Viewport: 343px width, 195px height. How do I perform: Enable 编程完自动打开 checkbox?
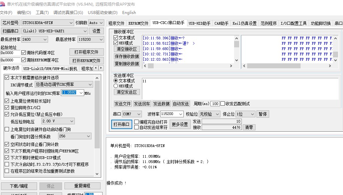pyautogui.click(x=136, y=122)
